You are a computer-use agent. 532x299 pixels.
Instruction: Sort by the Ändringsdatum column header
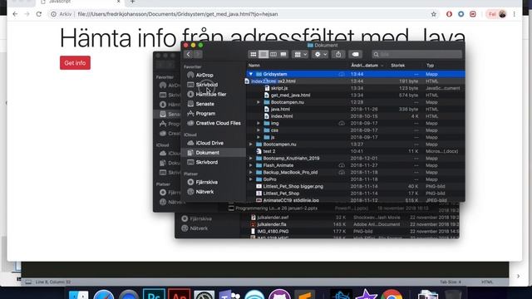point(365,66)
